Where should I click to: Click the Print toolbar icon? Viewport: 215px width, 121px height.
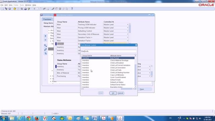[25, 9]
